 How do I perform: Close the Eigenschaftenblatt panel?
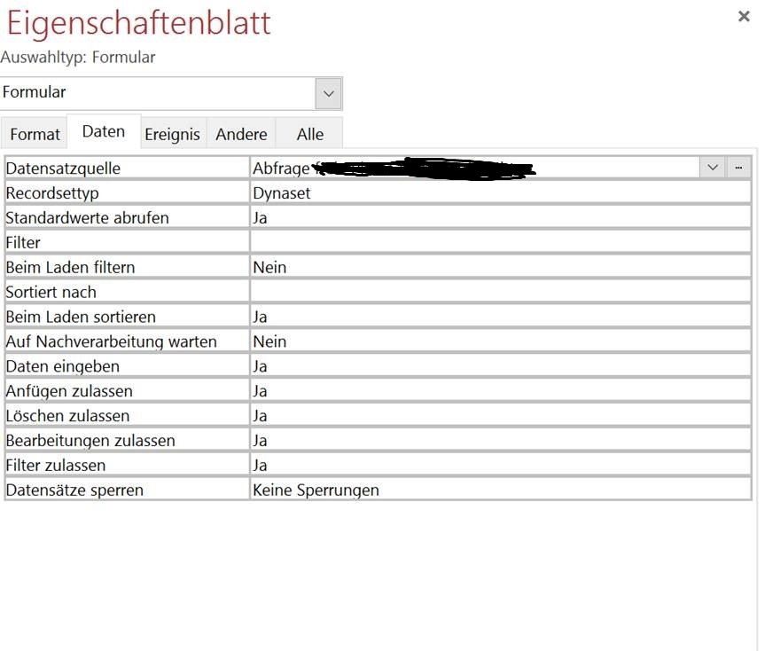pos(744,17)
